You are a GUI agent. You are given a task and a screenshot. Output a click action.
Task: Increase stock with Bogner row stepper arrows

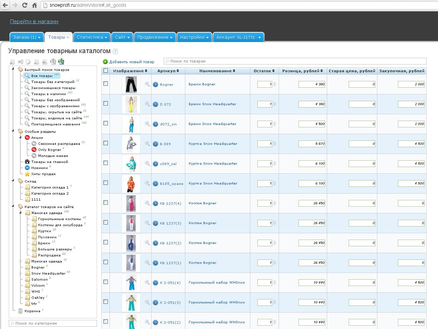pyautogui.click(x=275, y=83)
